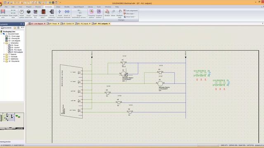Switch to the Library ribbon tab

tap(90, 7)
